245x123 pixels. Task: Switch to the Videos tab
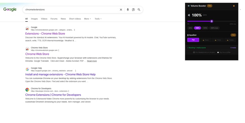pos(44,19)
